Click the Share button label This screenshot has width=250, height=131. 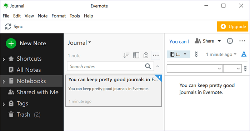(208, 41)
